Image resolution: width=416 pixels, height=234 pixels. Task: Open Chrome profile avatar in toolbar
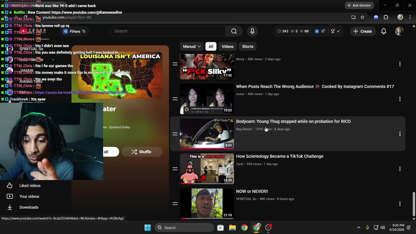[400, 17]
